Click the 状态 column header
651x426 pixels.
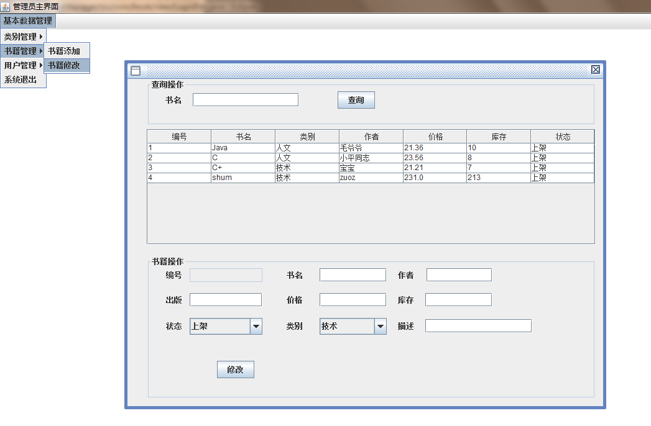click(563, 137)
